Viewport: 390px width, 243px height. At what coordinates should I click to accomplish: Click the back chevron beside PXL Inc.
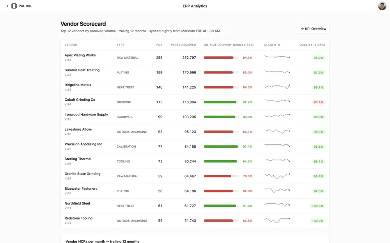[7, 6]
